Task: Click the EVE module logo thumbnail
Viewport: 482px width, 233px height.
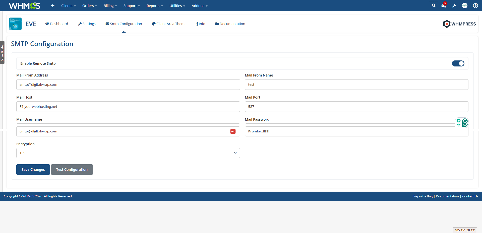Action: (15, 24)
